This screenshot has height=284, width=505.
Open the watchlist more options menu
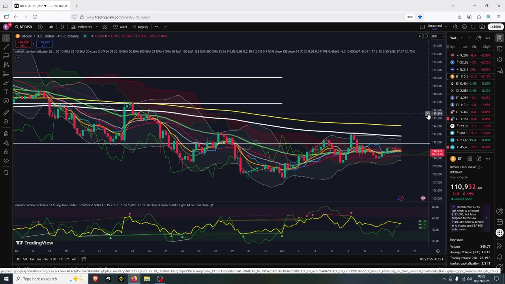click(x=488, y=38)
